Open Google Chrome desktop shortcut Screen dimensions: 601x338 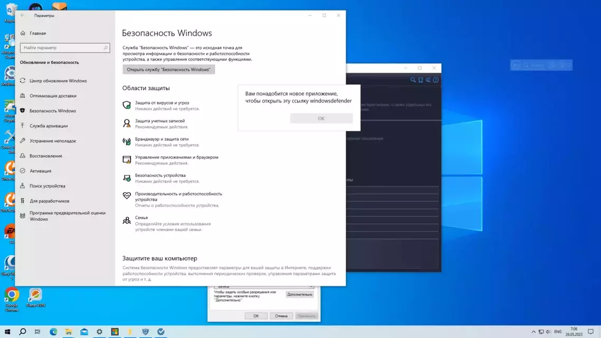pos(12,299)
